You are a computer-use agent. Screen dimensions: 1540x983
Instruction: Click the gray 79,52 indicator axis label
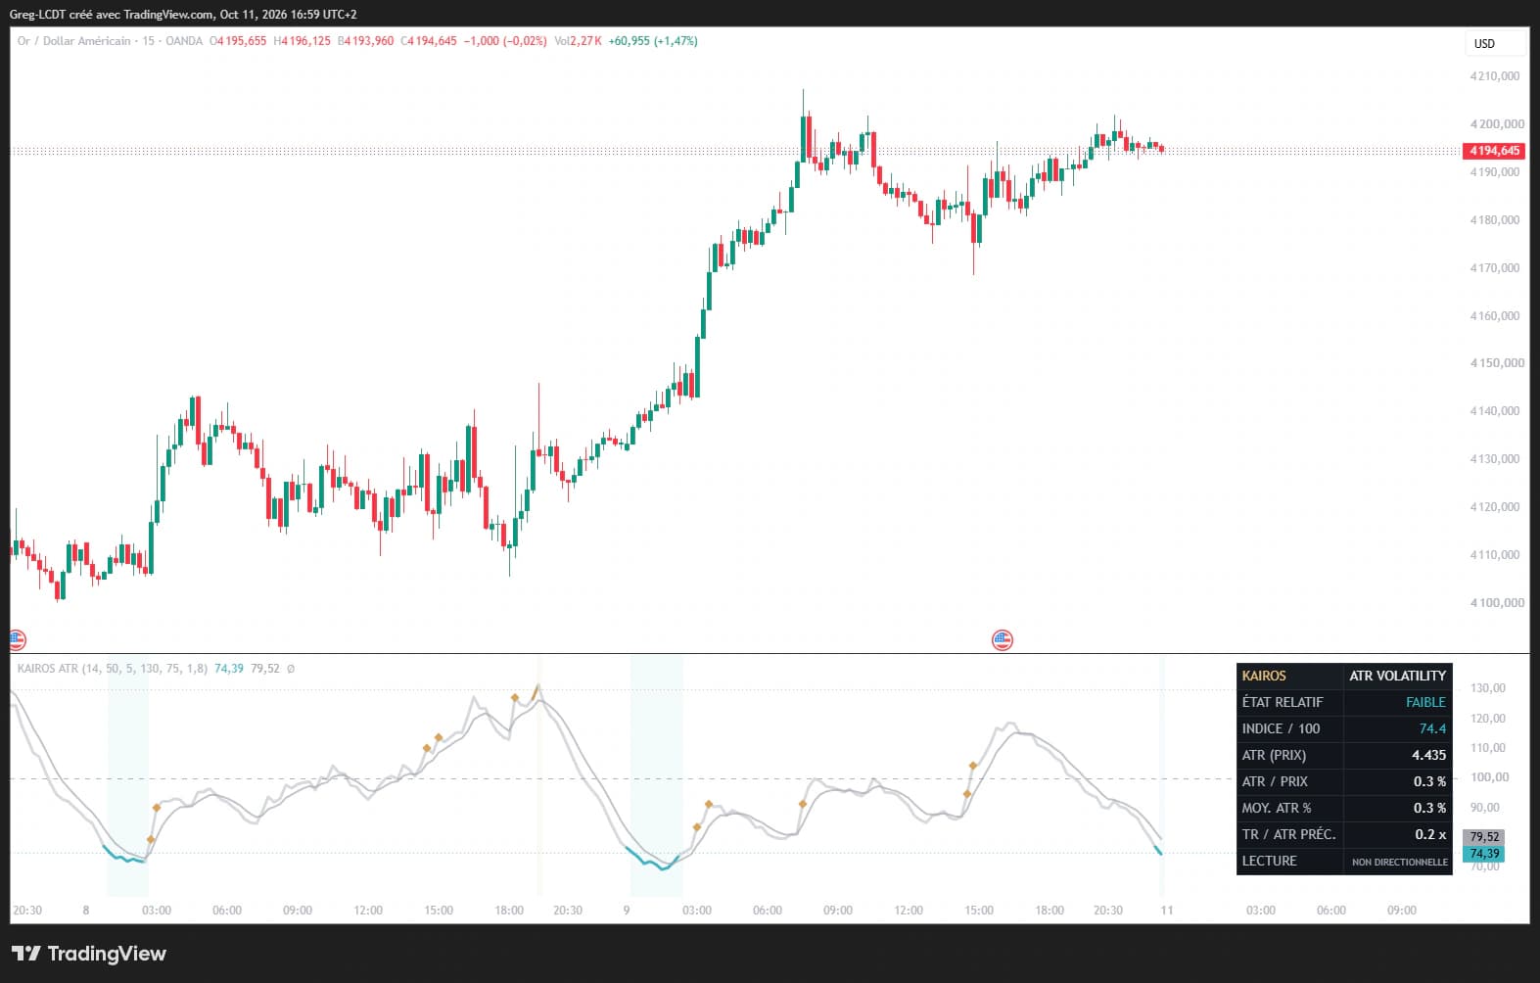[1483, 837]
